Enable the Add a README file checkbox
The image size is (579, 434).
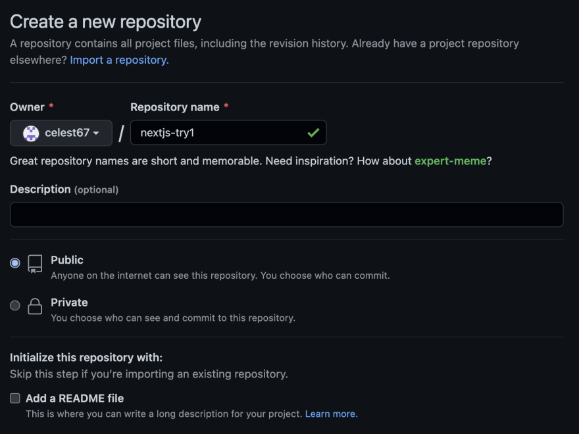tap(15, 398)
